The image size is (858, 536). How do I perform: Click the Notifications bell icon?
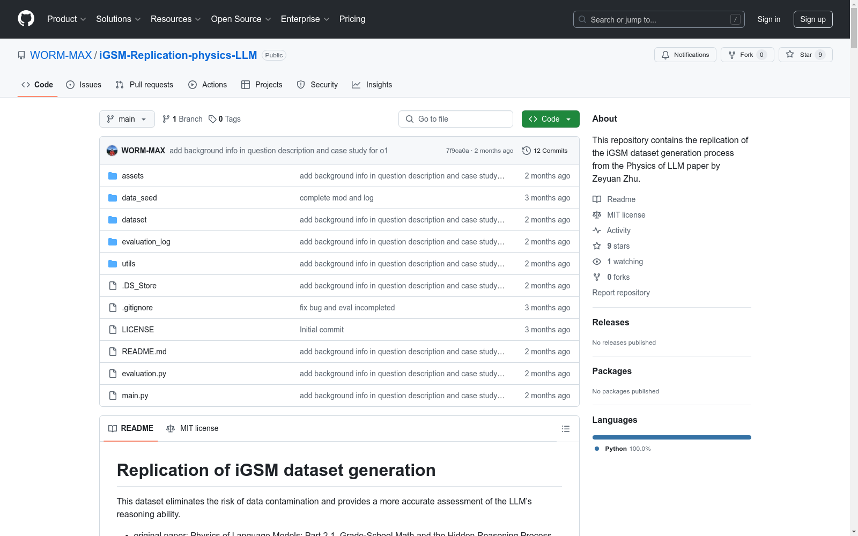665,55
